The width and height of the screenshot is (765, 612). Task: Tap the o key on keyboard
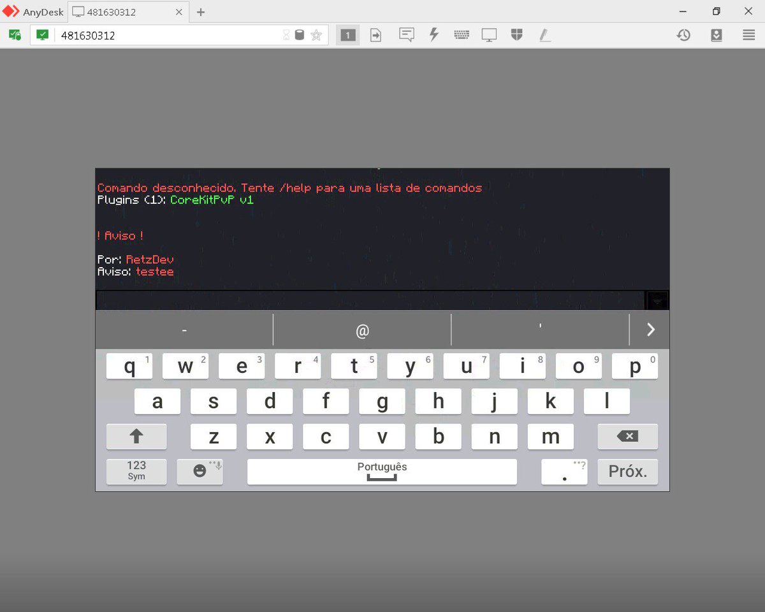[579, 367]
